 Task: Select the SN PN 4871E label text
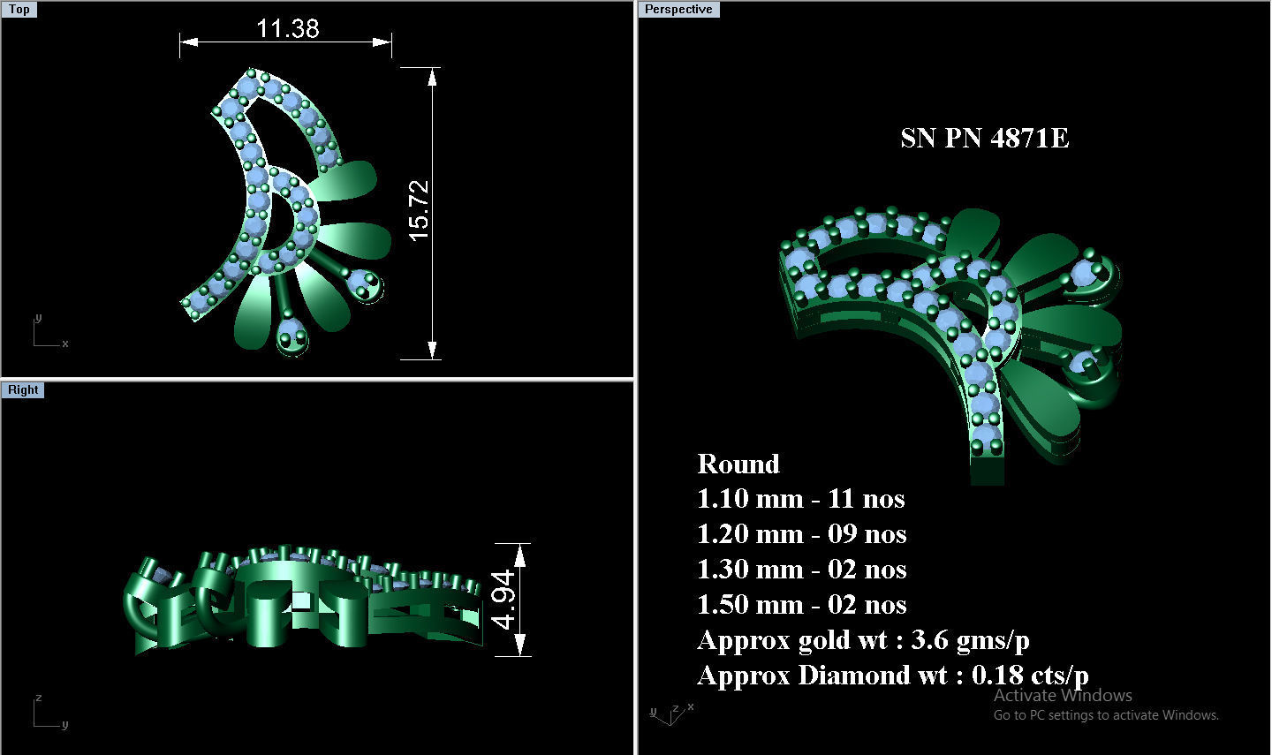(x=985, y=138)
